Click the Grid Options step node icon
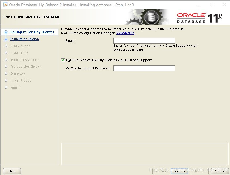230x175 pixels. coord(6,46)
